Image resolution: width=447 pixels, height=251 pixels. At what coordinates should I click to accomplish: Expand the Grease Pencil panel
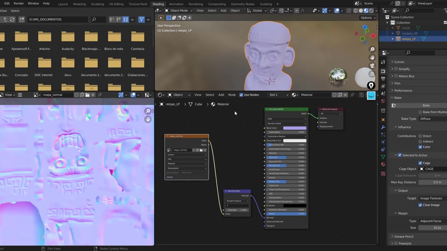(x=404, y=237)
